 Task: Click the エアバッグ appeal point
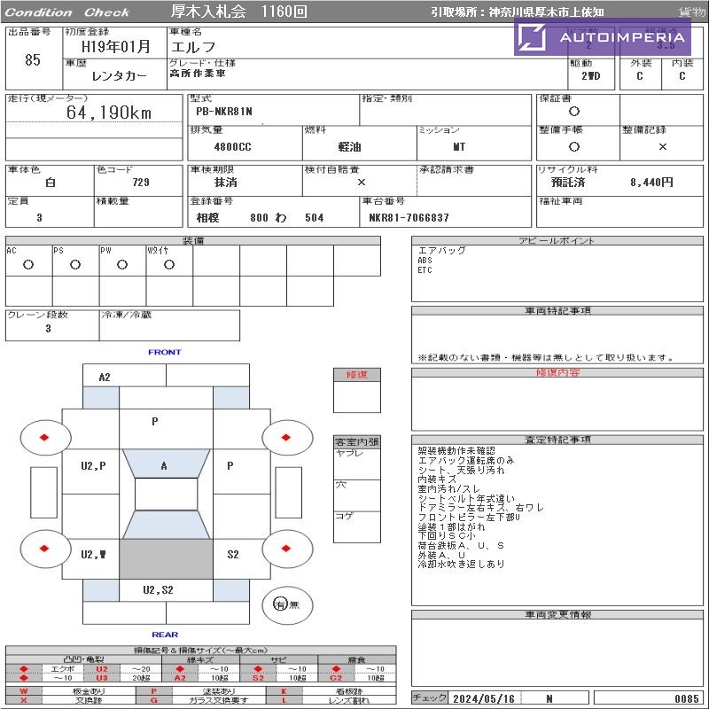(441, 250)
